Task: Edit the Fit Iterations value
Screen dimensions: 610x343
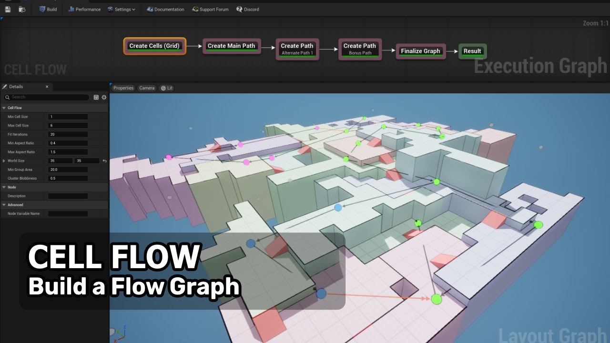Action: pos(68,134)
